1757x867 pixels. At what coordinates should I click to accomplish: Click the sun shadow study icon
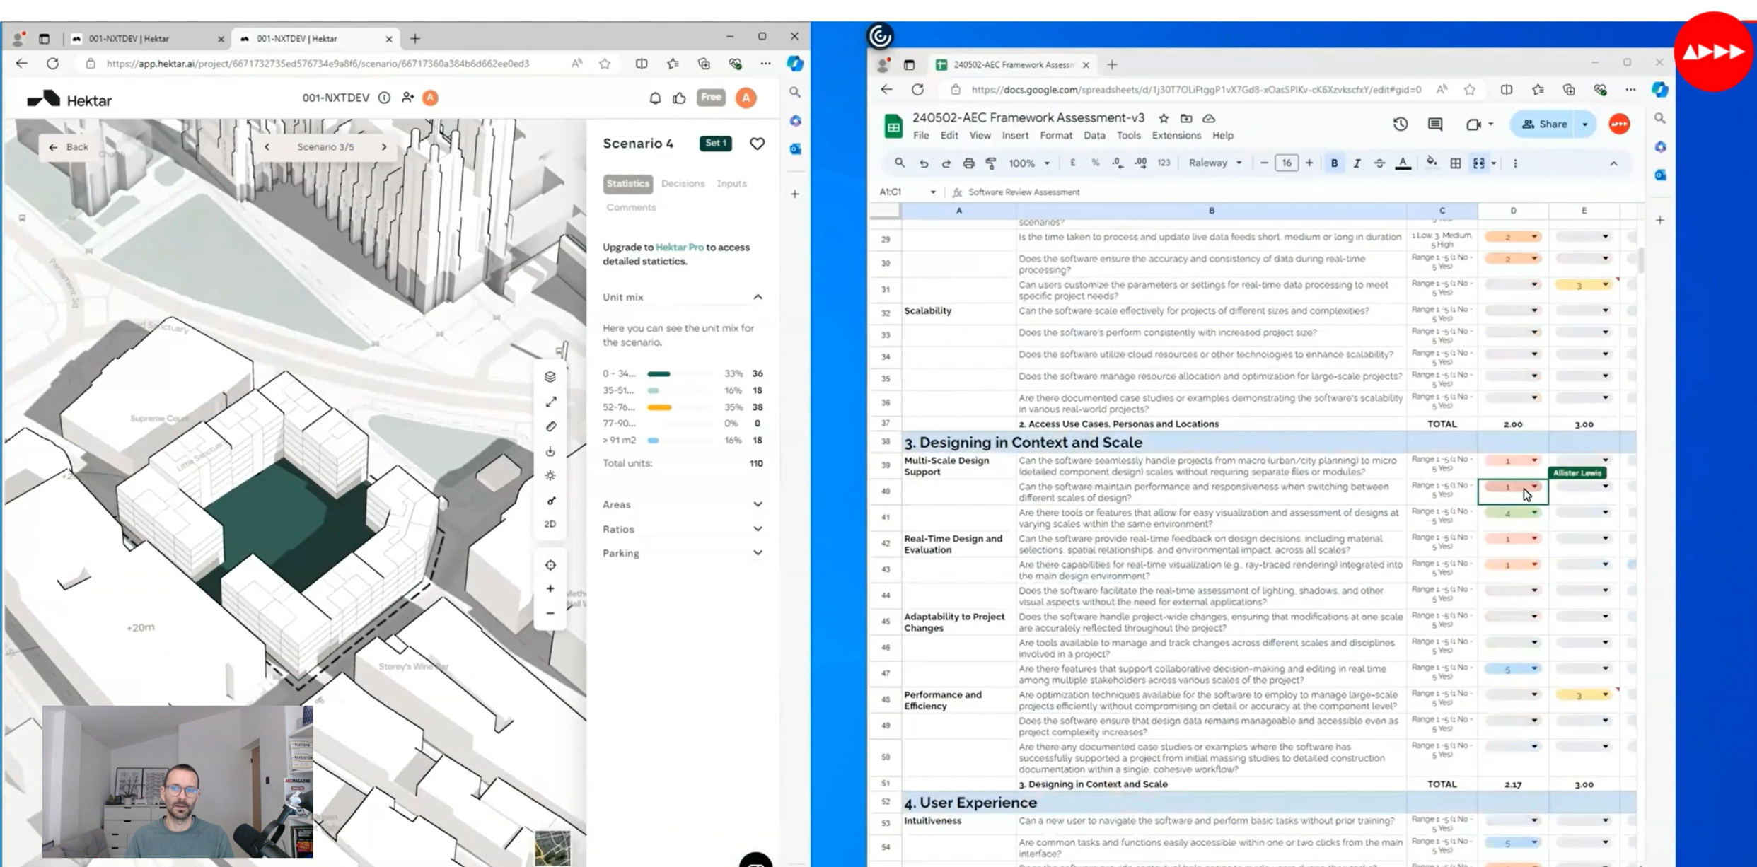click(550, 475)
